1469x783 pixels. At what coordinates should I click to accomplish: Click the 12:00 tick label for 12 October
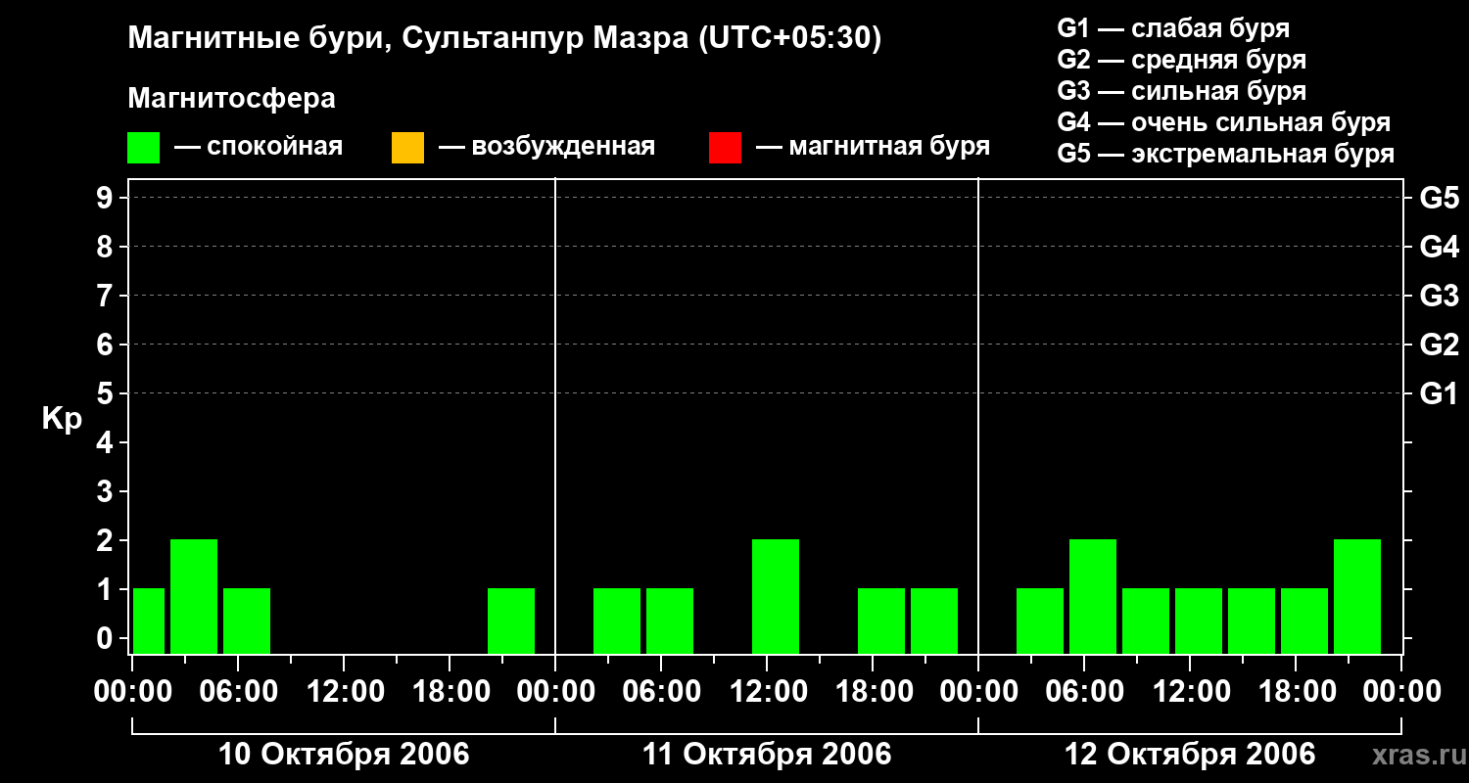coord(1190,692)
